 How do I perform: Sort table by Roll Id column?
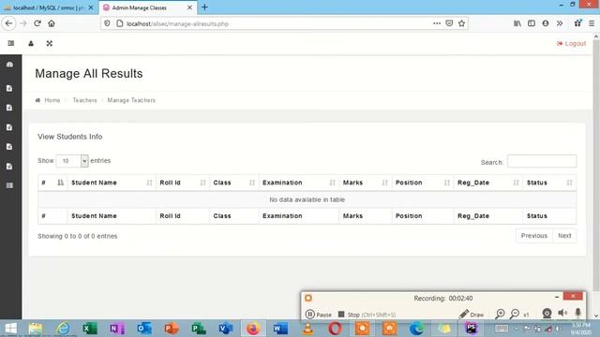coord(183,183)
